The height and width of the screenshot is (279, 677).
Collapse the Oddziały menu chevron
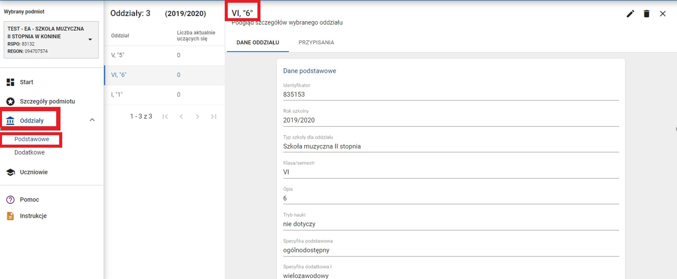pyautogui.click(x=92, y=120)
